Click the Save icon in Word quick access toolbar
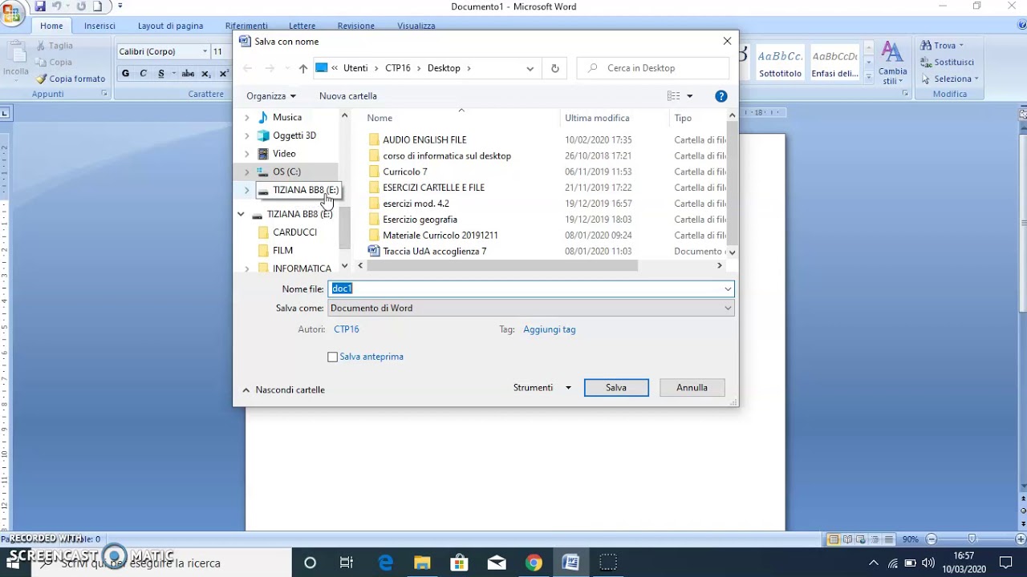 tap(39, 6)
